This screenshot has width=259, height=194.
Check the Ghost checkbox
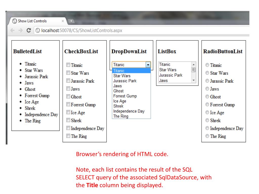[68, 96]
